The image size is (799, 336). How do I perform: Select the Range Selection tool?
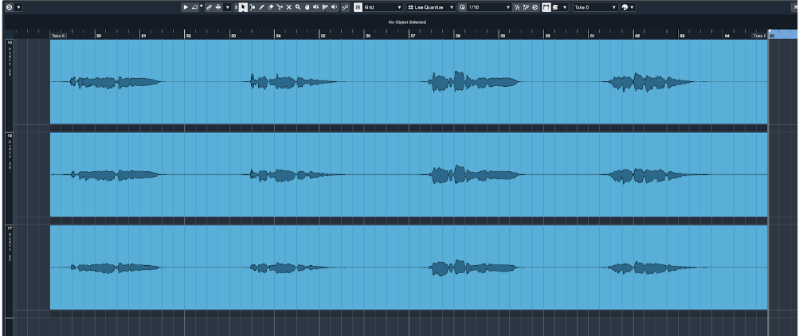click(x=253, y=7)
